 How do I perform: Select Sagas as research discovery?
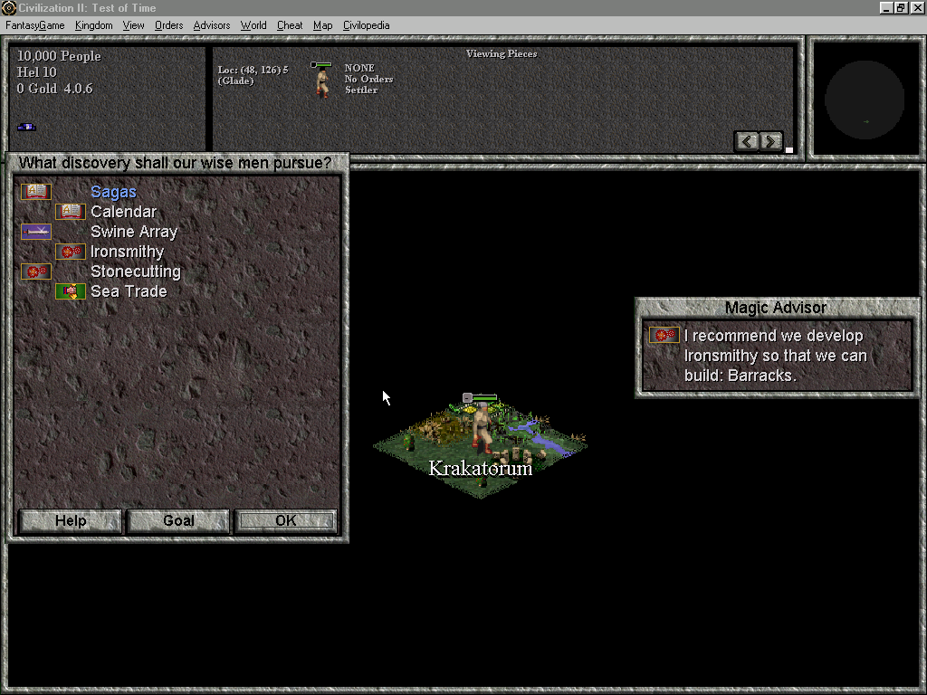113,192
